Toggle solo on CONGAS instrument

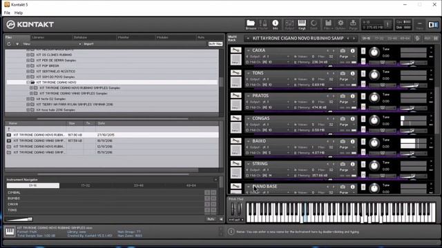363,119
